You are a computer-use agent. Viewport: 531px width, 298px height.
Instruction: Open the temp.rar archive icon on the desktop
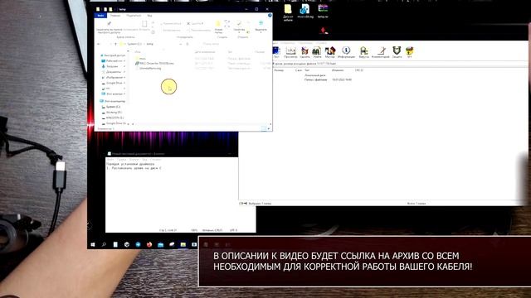(x=323, y=11)
